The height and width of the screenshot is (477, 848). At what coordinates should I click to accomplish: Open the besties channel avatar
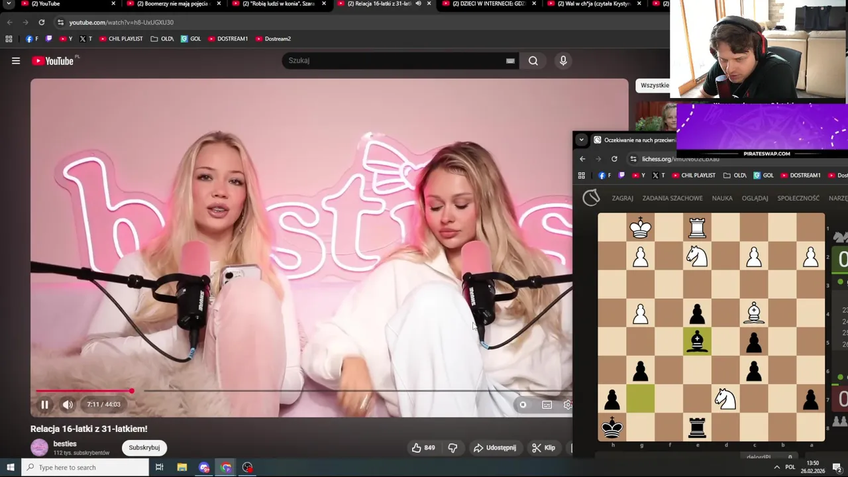click(40, 448)
